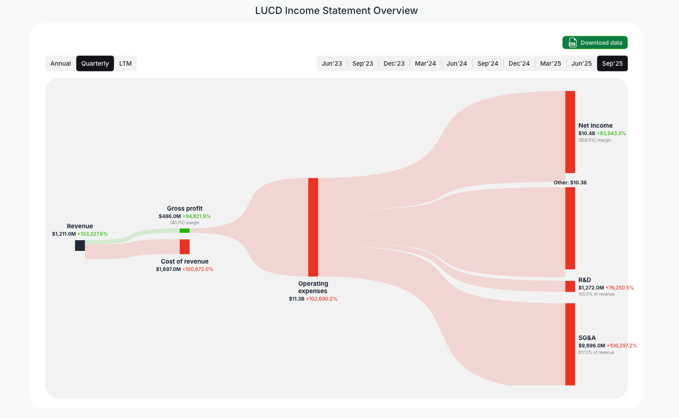679x418 pixels.
Task: Open the Jun'23 period tab
Action: point(331,63)
